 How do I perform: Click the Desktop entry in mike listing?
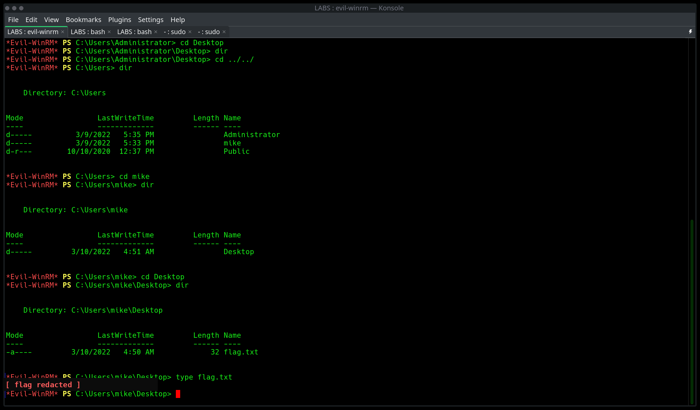(239, 252)
